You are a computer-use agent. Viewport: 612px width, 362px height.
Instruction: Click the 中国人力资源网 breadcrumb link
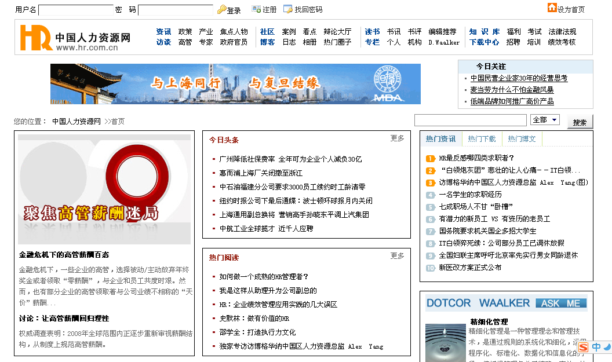[x=76, y=121]
